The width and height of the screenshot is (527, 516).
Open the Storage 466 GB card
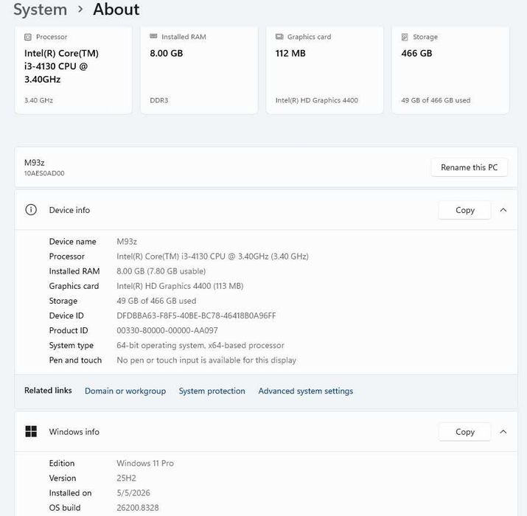tap(450, 70)
